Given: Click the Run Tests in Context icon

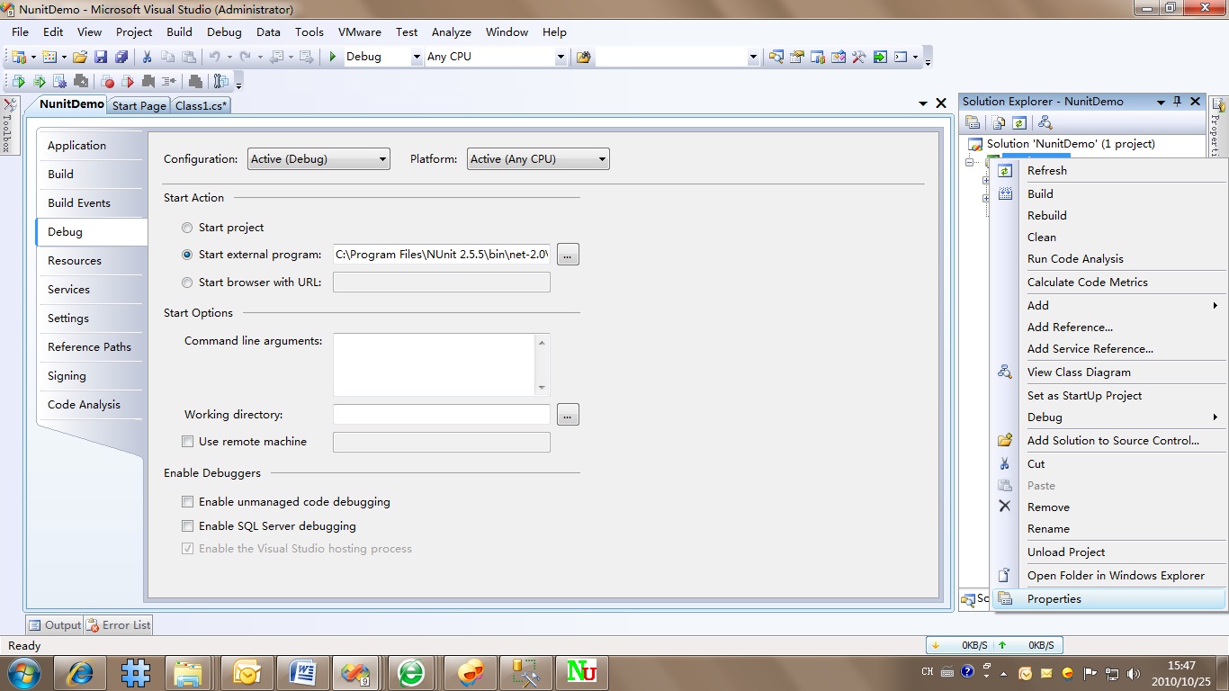Looking at the screenshot, I should (19, 82).
